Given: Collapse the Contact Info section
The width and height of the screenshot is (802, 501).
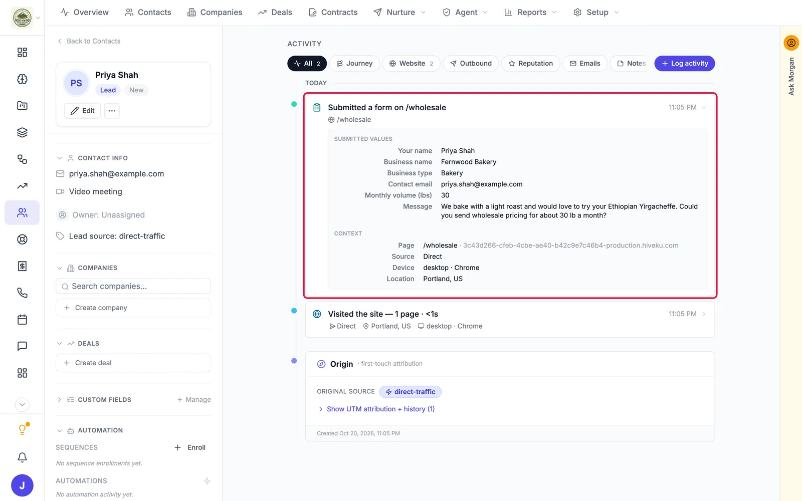Looking at the screenshot, I should [60, 158].
